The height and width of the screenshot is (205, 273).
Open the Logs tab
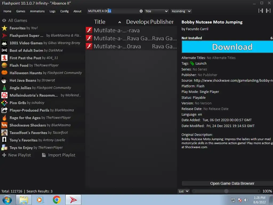tap(53, 11)
